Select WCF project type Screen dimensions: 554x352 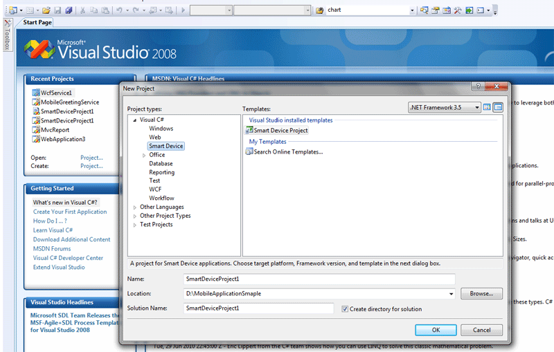tap(155, 189)
